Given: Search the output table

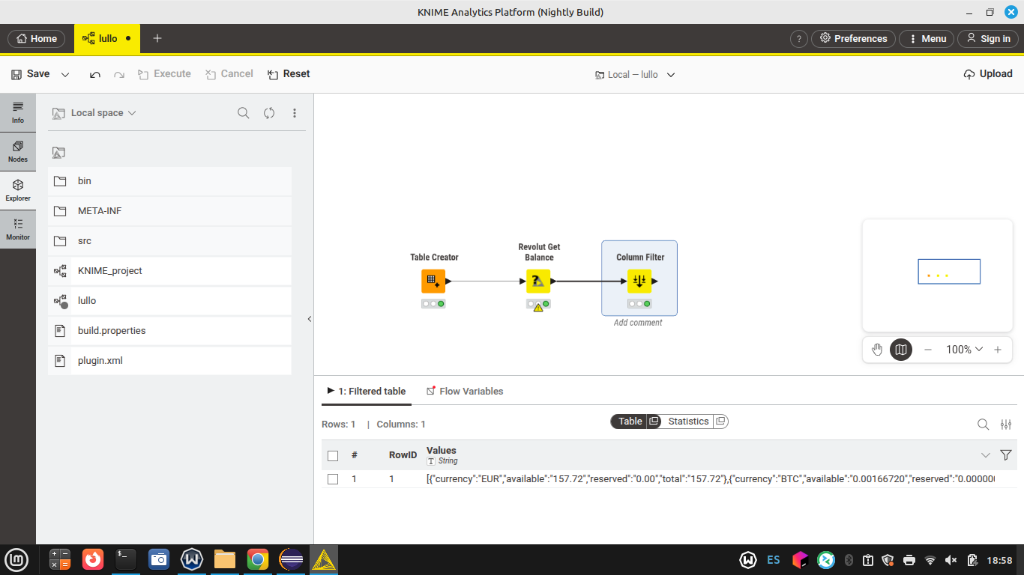Looking at the screenshot, I should pos(984,425).
